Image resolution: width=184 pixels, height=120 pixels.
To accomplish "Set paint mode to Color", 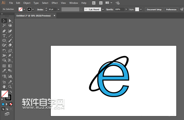I will pos(3,104).
